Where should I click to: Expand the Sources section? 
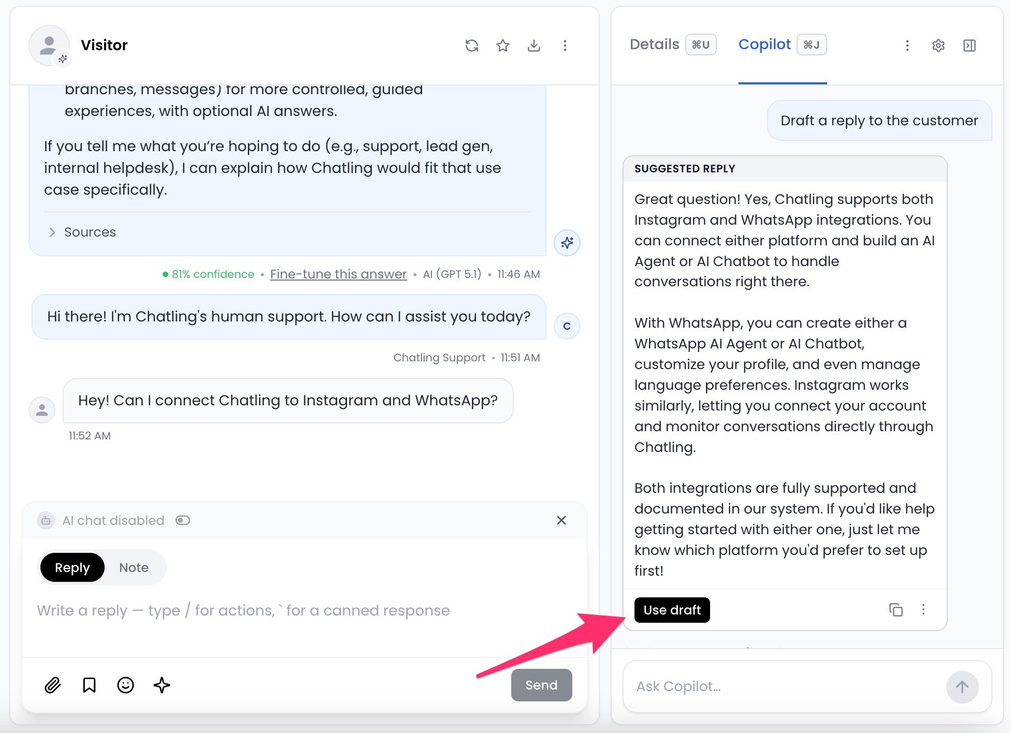[82, 232]
